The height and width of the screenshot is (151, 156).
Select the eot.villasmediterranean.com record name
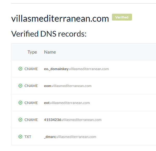pyautogui.click(x=67, y=103)
